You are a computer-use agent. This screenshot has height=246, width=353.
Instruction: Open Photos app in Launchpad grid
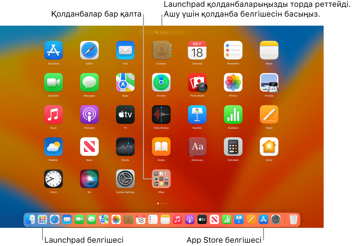pyautogui.click(x=233, y=82)
